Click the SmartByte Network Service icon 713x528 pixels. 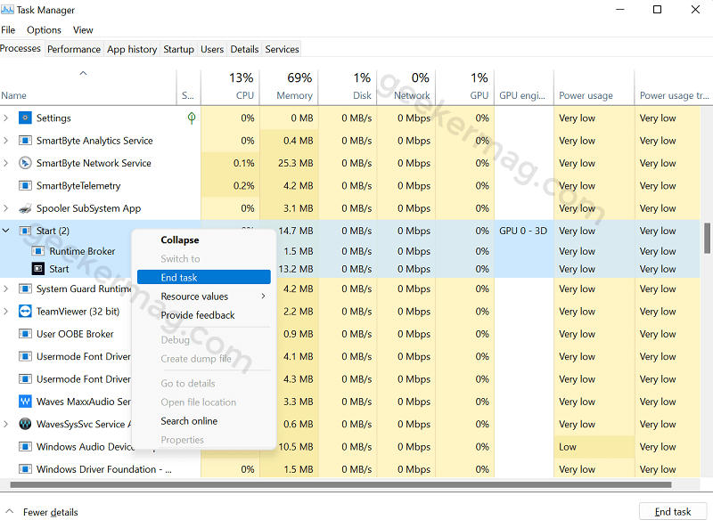click(x=25, y=163)
